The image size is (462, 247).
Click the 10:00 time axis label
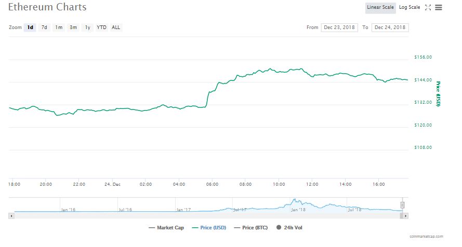(x=279, y=184)
